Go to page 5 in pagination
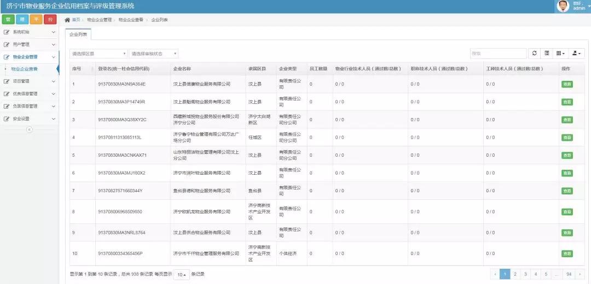Screen dimensions: 591x284 [x=546, y=274]
